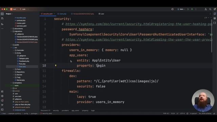
Task: Click the Run button in the toolbar
Action: (188, 9)
